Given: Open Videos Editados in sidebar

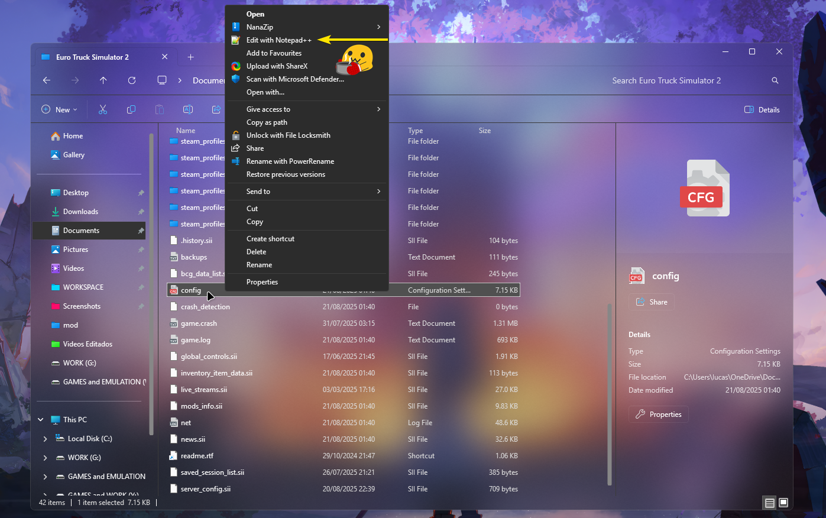Looking at the screenshot, I should pyautogui.click(x=89, y=344).
